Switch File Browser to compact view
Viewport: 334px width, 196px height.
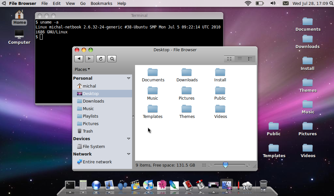[250, 59]
